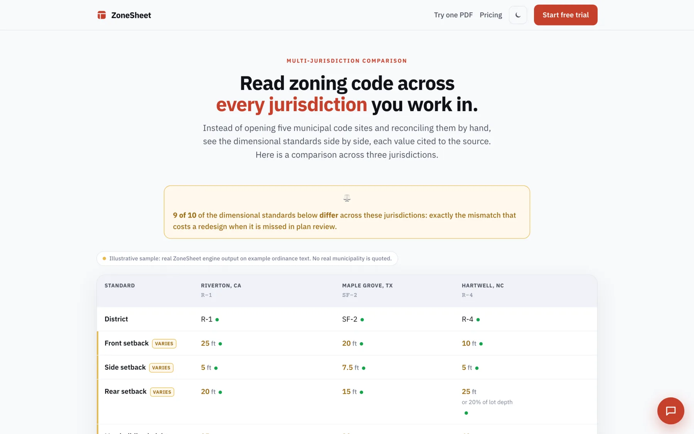Click the citation dot next to 20 ft front setback

coord(361,344)
